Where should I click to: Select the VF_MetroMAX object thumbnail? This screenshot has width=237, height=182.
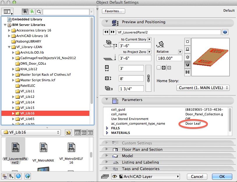[x=43, y=152]
